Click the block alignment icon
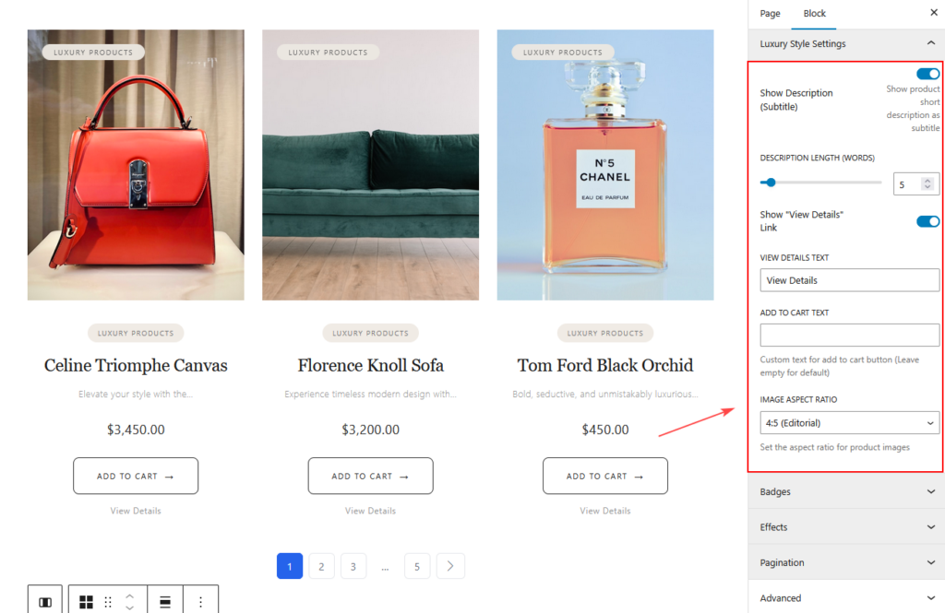 pyautogui.click(x=165, y=602)
